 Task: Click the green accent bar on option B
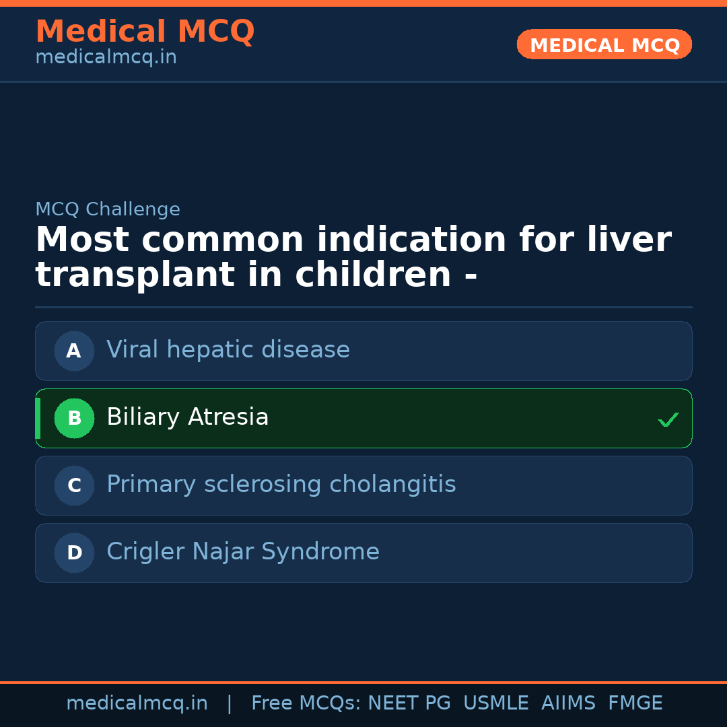pos(38,418)
